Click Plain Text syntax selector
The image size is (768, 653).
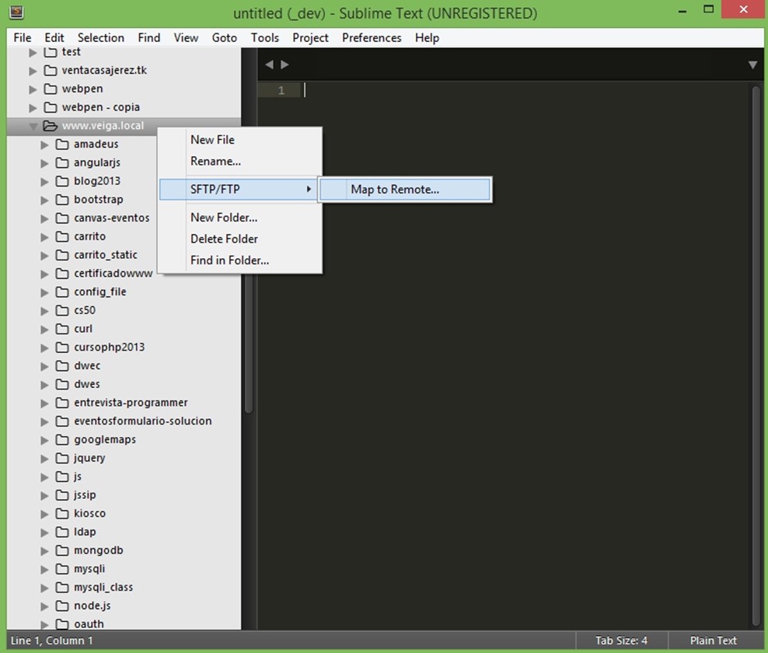click(713, 641)
